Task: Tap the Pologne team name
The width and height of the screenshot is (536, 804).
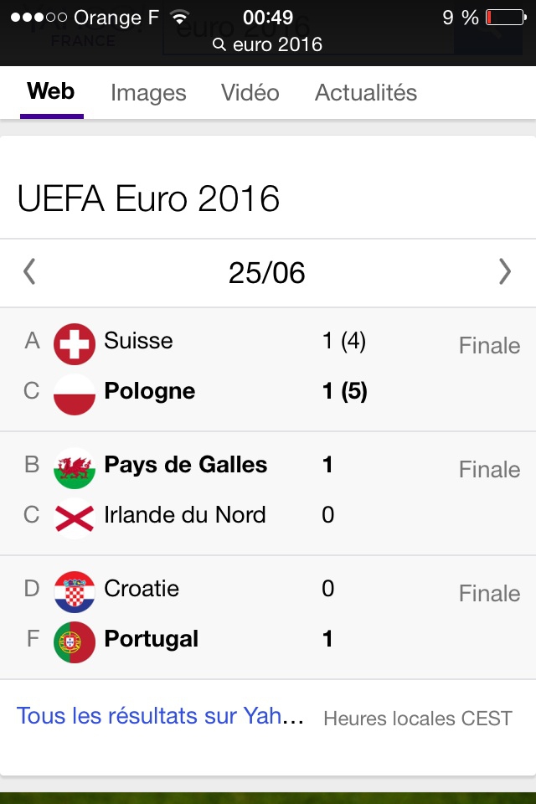Action: coord(149,391)
